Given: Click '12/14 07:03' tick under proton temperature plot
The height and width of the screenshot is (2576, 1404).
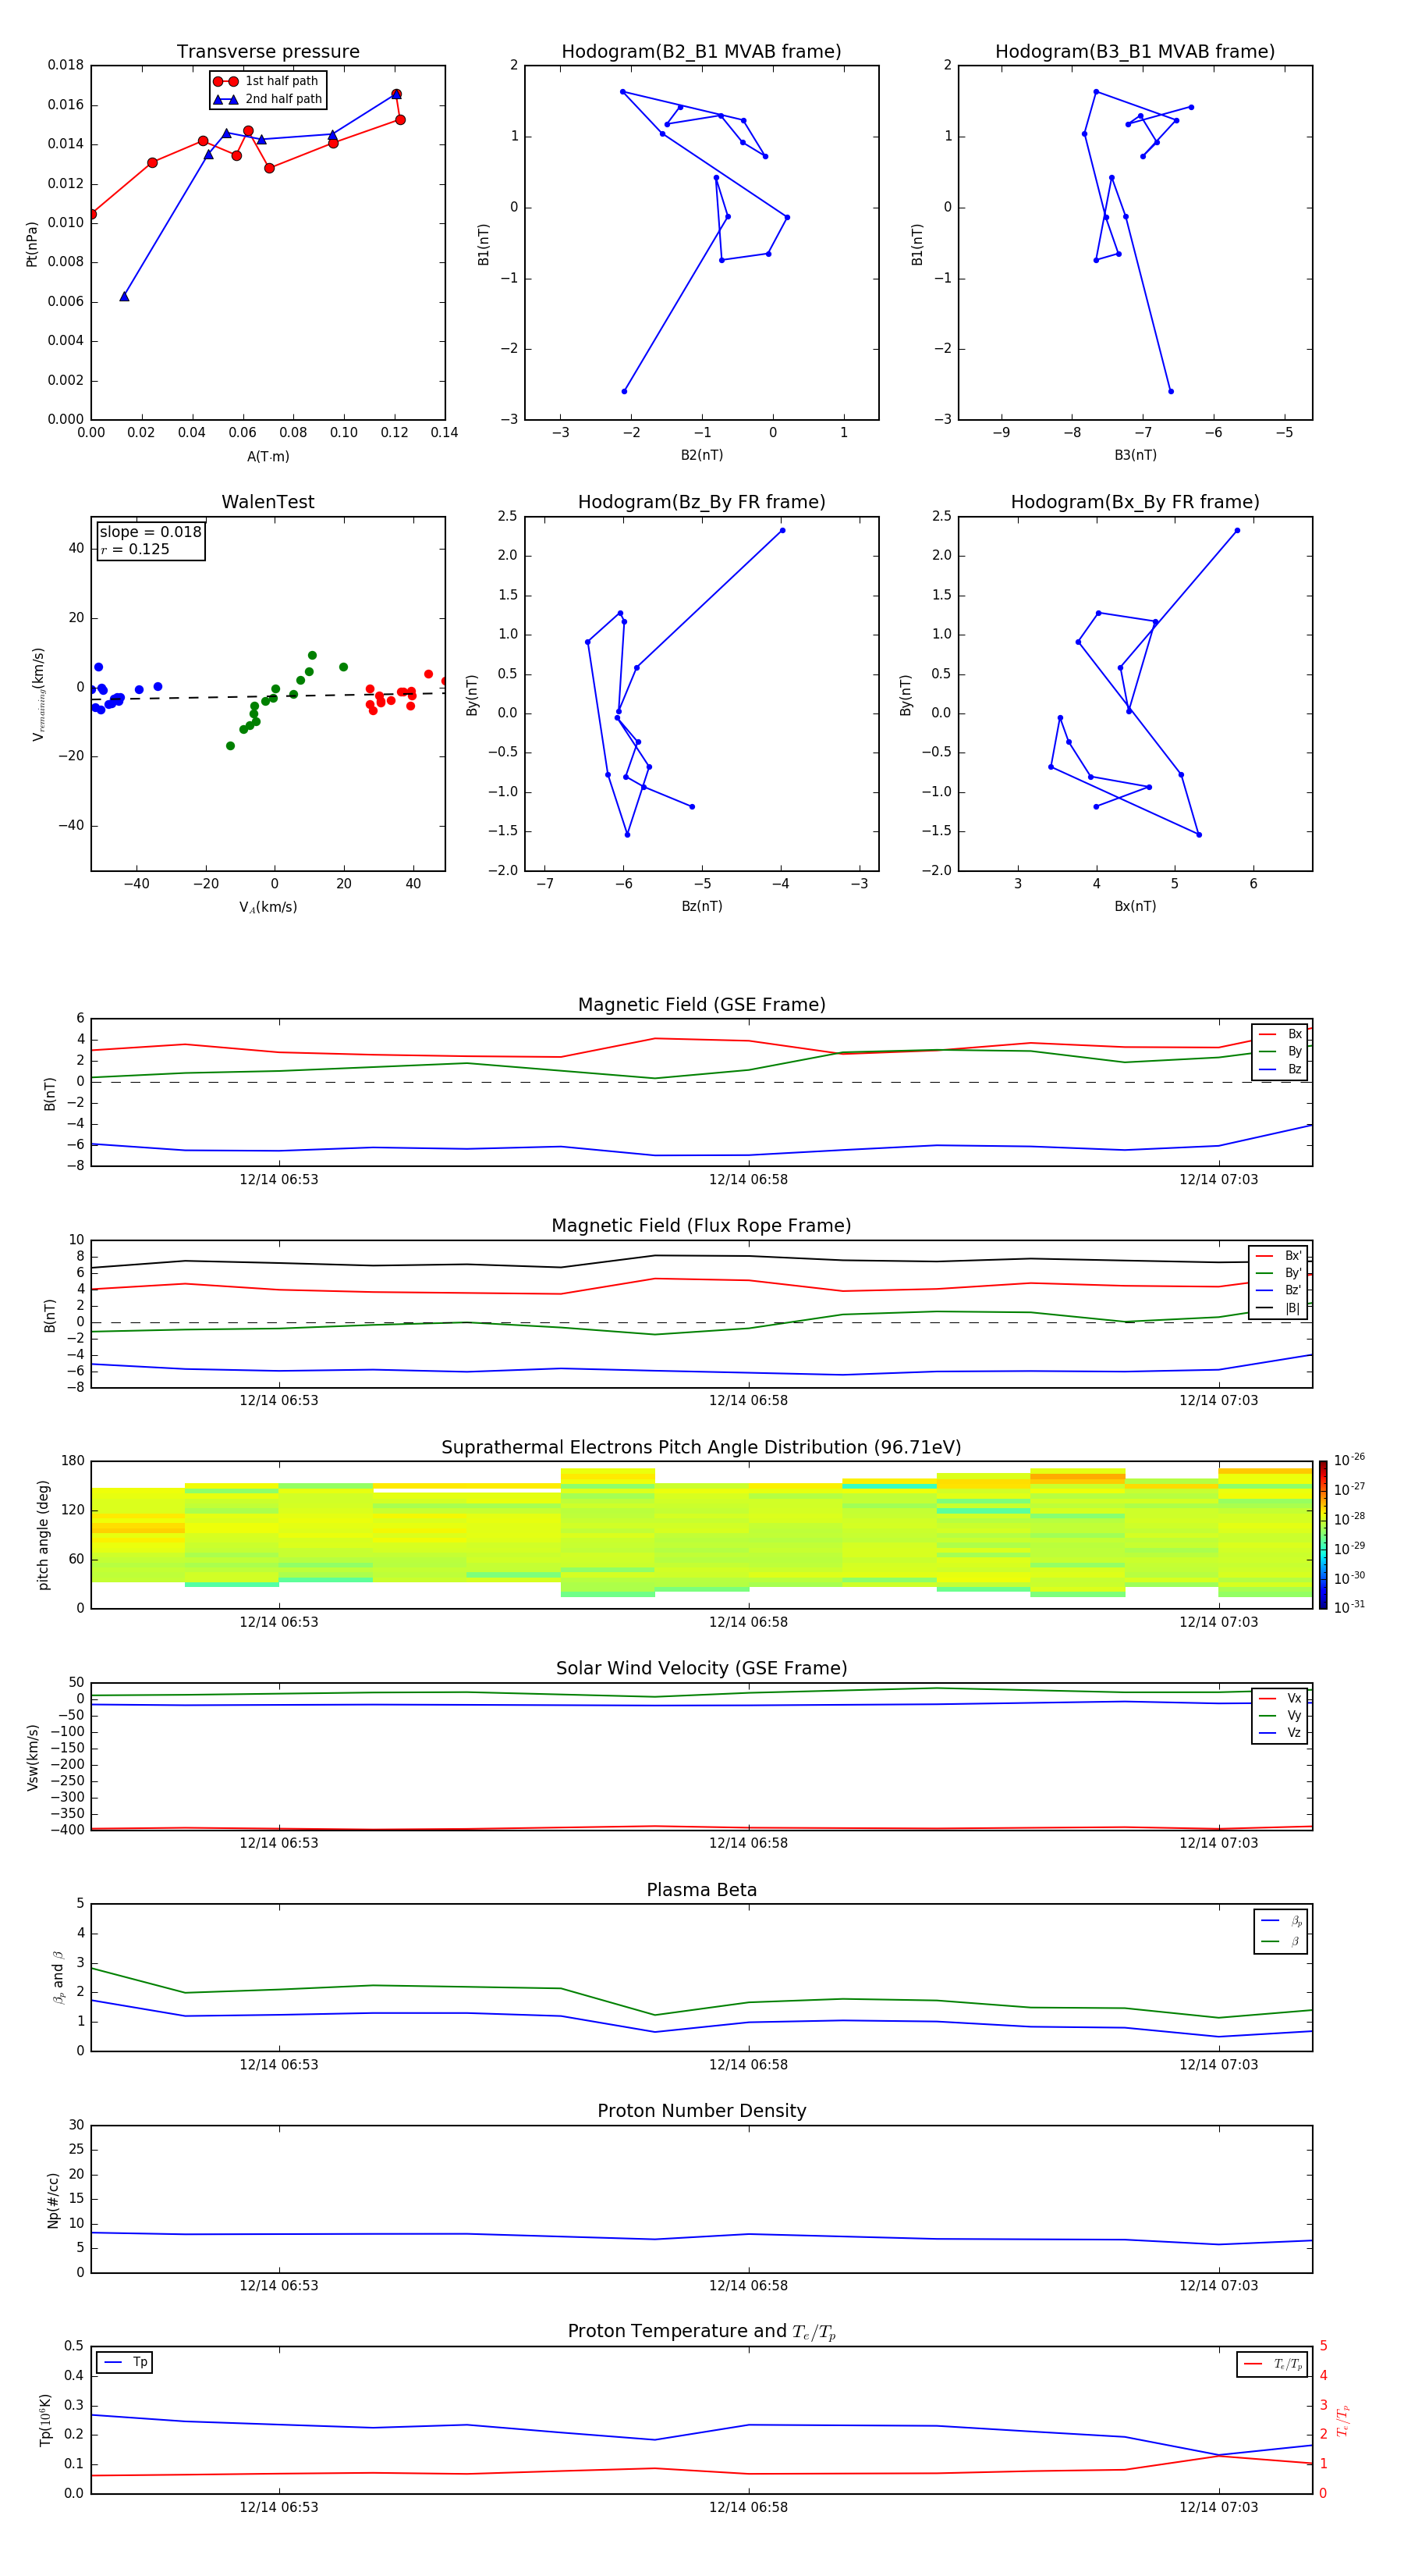Looking at the screenshot, I should coord(1218,2507).
